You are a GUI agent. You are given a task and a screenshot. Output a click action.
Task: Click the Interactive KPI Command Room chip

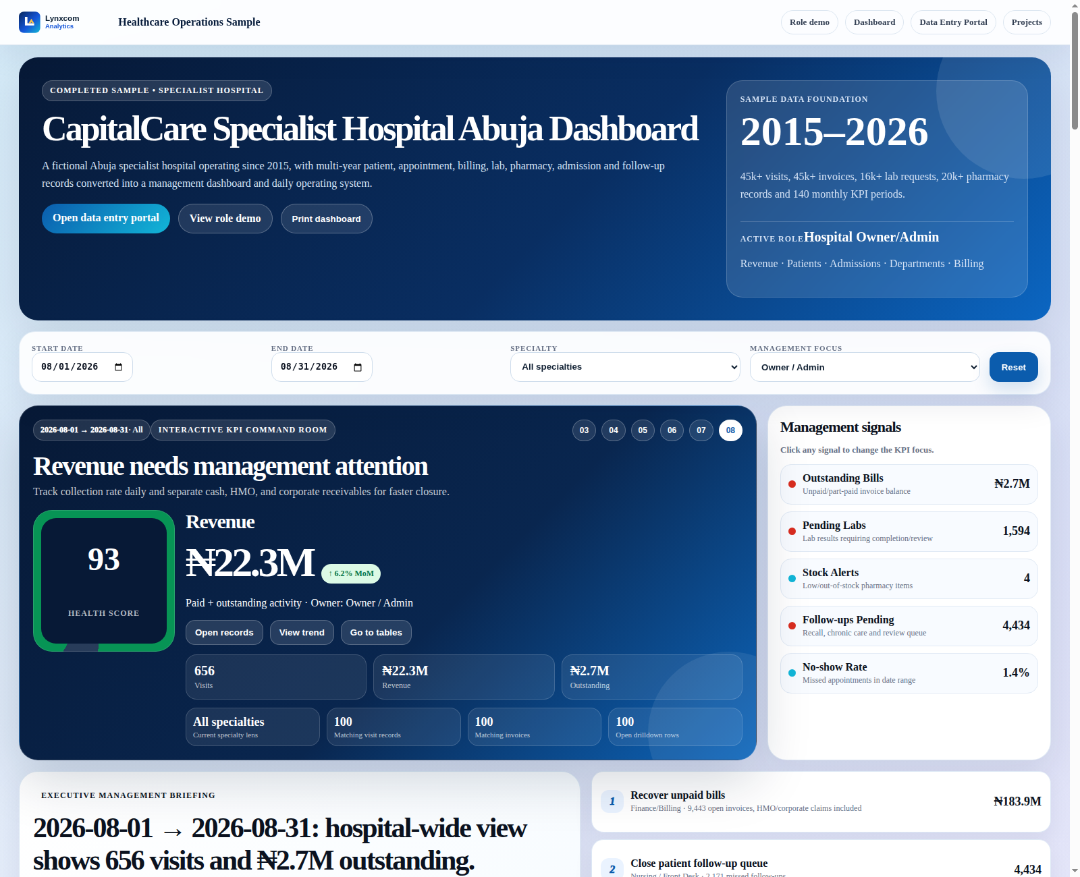click(243, 430)
